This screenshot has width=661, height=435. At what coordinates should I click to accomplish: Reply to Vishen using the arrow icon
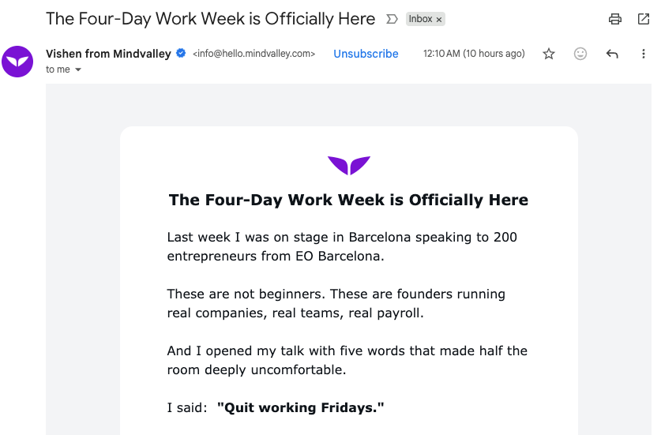click(x=612, y=54)
